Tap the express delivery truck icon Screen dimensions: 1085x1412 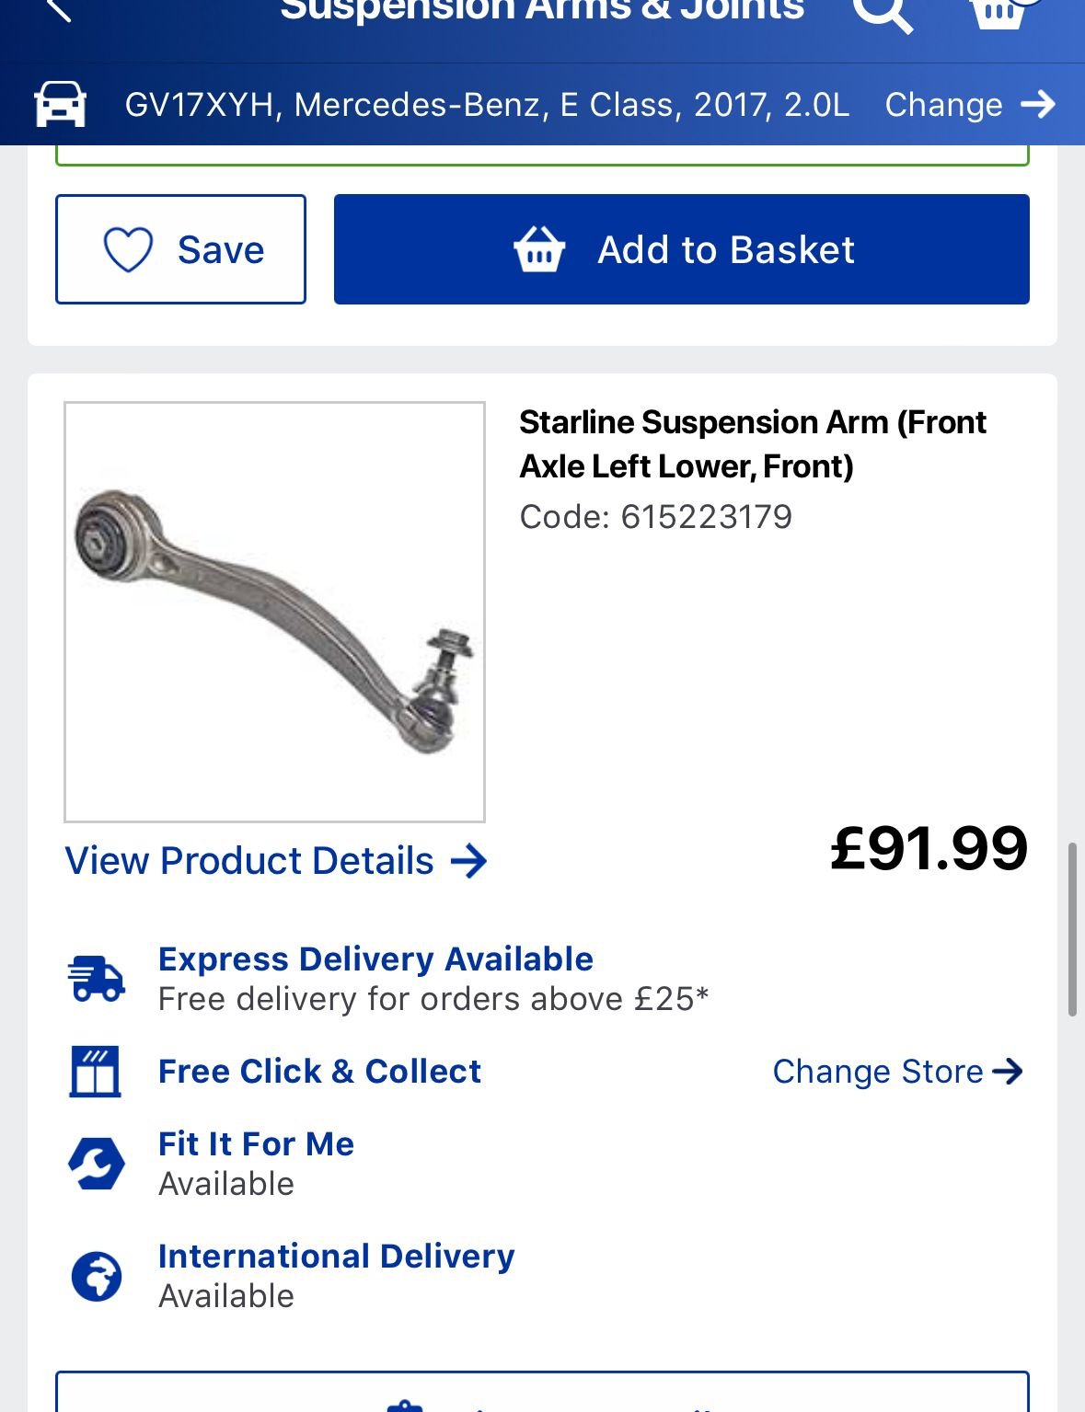point(96,978)
